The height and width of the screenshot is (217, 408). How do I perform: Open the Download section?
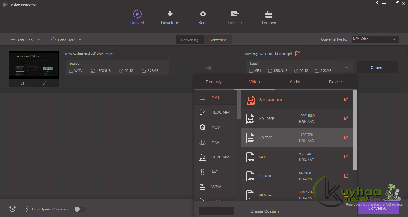click(170, 18)
